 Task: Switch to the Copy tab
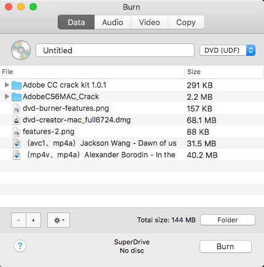point(186,22)
